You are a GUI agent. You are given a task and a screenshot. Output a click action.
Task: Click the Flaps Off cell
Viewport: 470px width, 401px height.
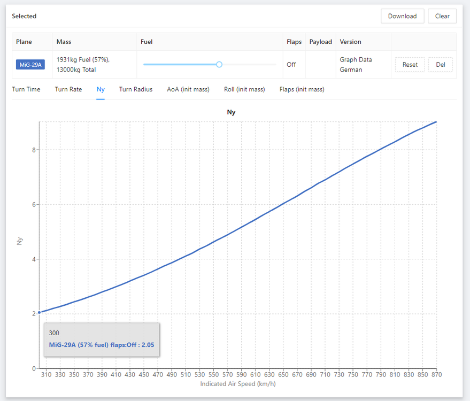pos(291,65)
